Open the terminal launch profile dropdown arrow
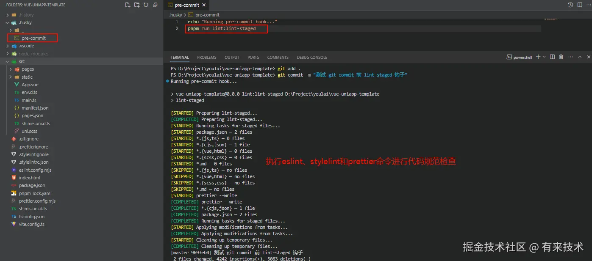 point(545,57)
